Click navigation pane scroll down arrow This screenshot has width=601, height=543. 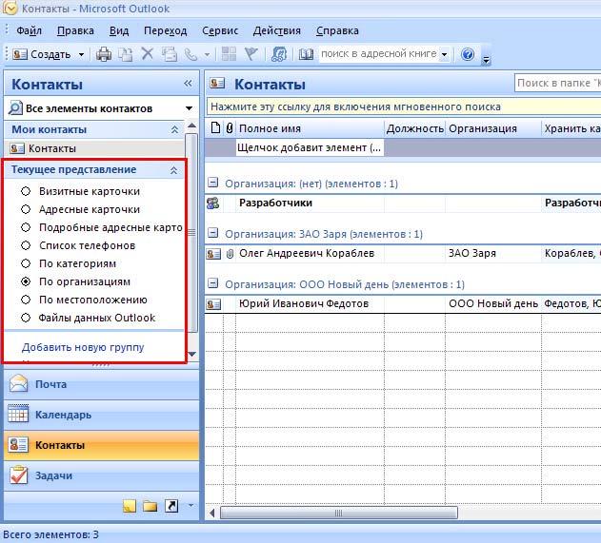tap(192, 355)
